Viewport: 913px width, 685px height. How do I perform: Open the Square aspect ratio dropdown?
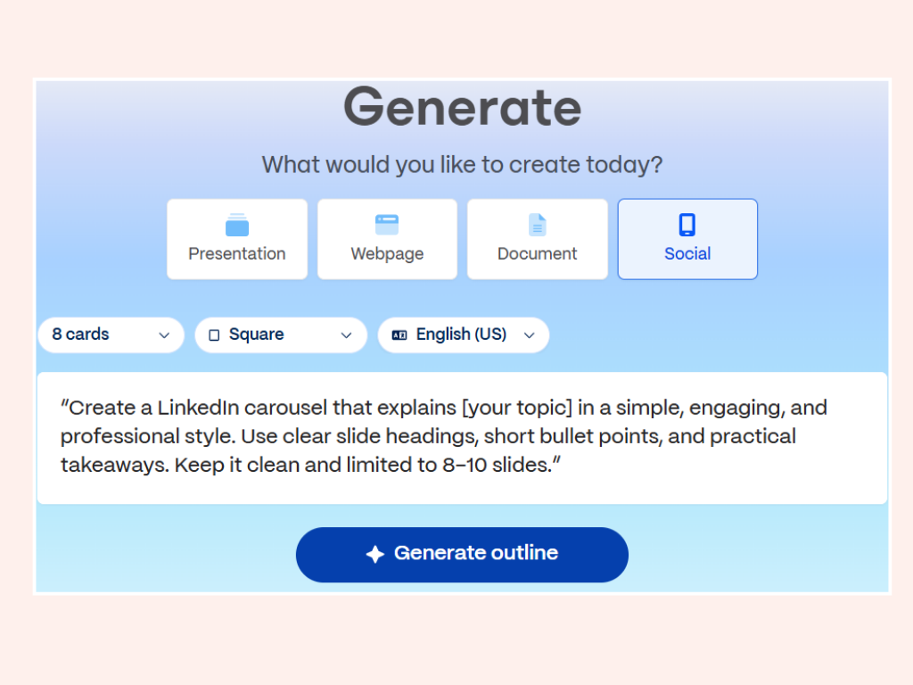point(281,335)
